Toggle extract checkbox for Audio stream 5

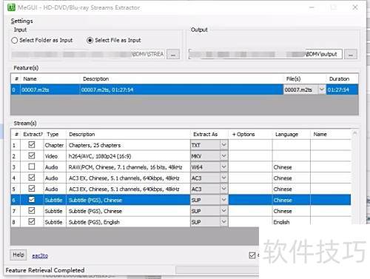[x=32, y=189]
